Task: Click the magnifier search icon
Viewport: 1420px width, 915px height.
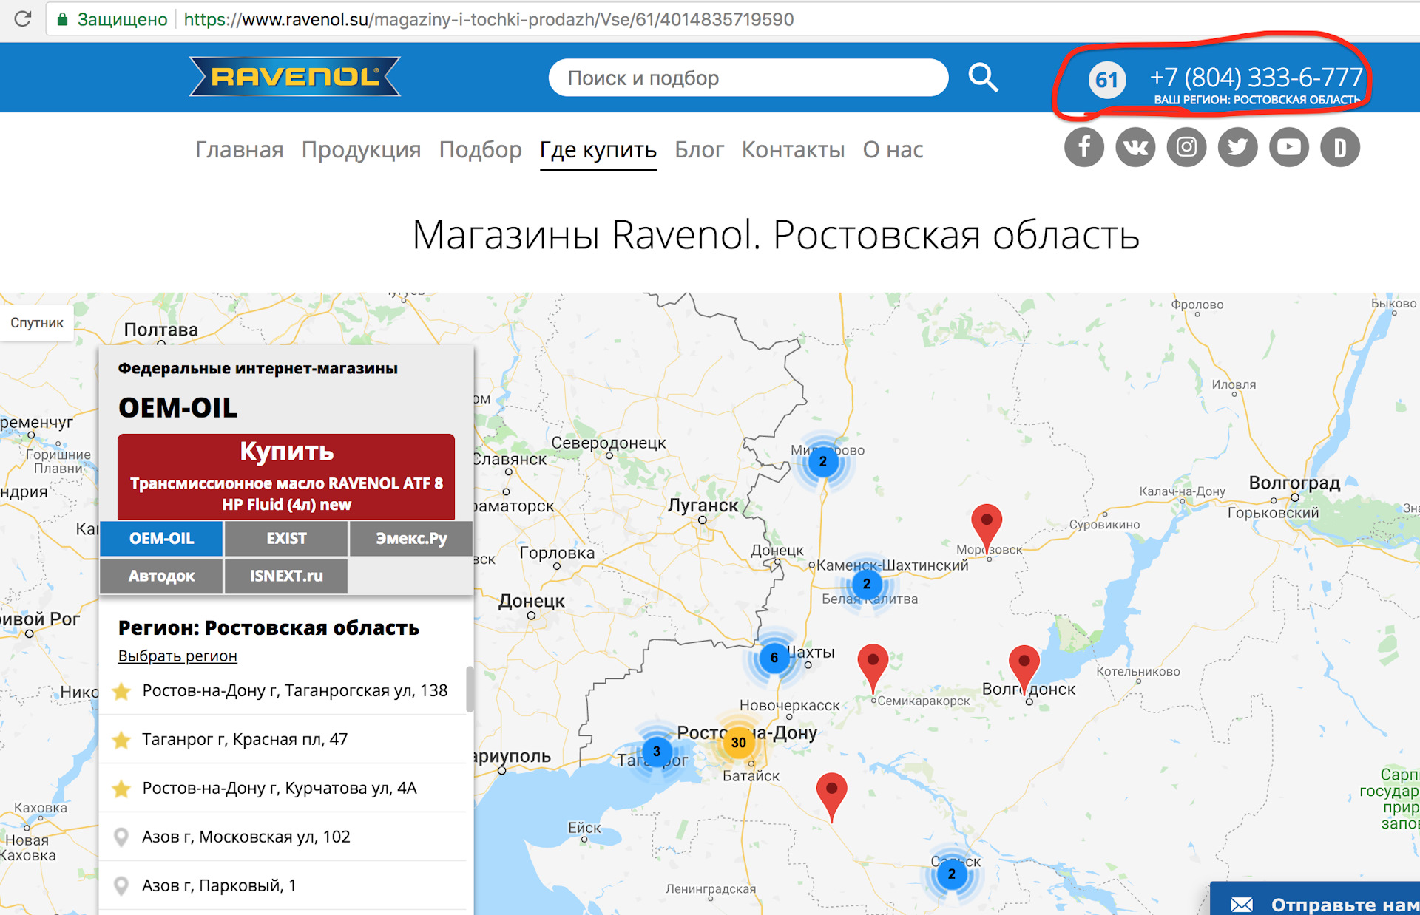Action: pos(983,78)
